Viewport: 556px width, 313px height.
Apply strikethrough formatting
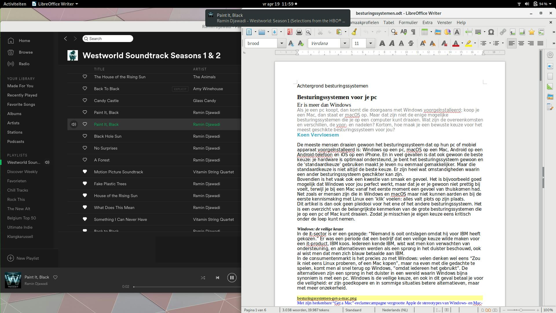tap(411, 43)
